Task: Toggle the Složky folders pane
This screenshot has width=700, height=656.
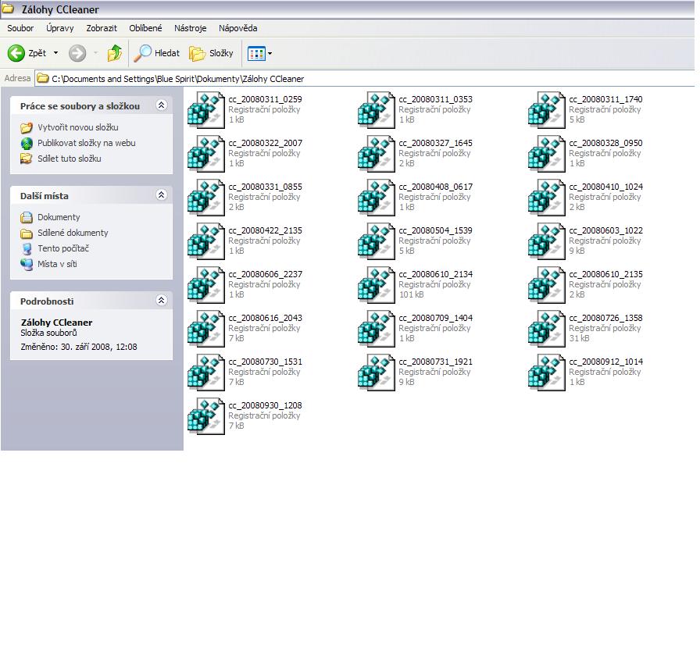Action: 212,53
